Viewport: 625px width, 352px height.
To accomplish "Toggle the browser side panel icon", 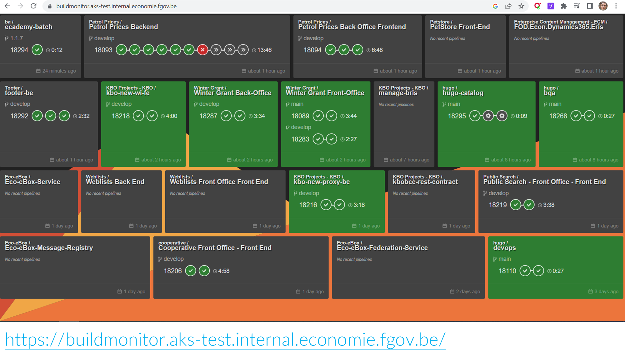I will tap(590, 6).
